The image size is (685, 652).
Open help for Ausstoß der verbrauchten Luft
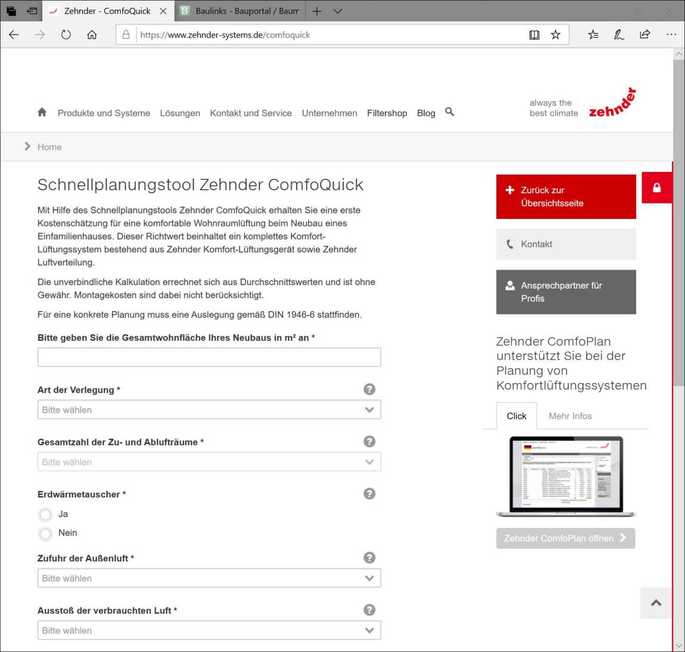click(369, 610)
